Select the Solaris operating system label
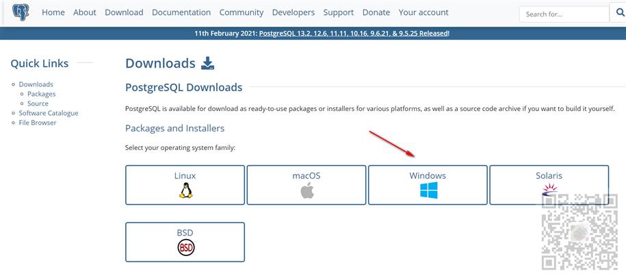This screenshot has height=278, width=626. tap(549, 175)
